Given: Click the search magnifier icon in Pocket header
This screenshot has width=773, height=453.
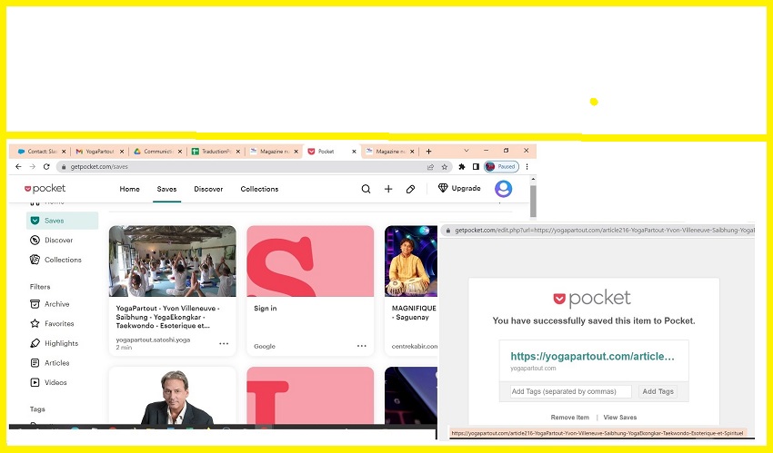Looking at the screenshot, I should pos(366,189).
